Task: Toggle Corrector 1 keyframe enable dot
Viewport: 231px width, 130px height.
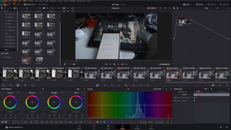Action: 175,98
